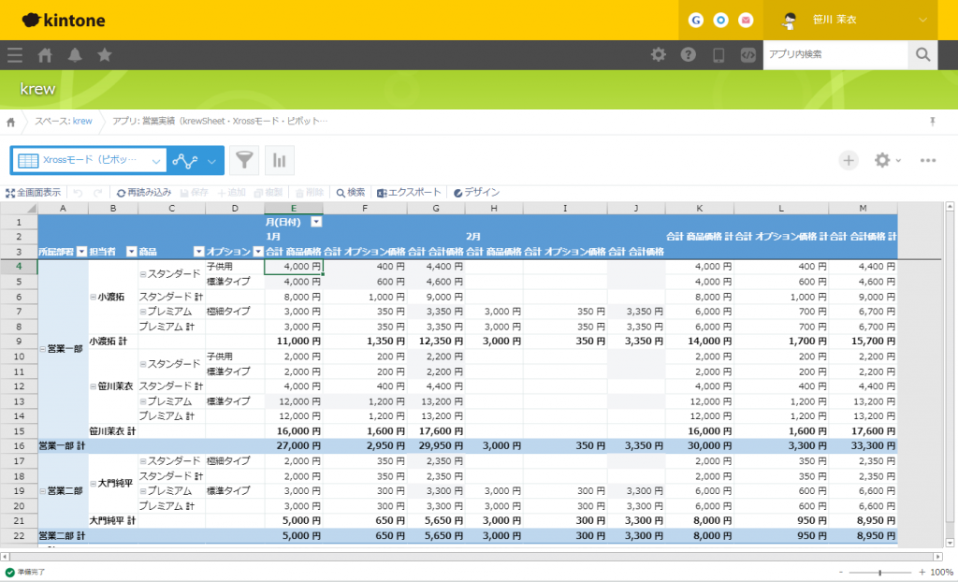This screenshot has height=582, width=958.
Task: Click 全画面表示 in sheet toolbar
Action: [x=33, y=193]
